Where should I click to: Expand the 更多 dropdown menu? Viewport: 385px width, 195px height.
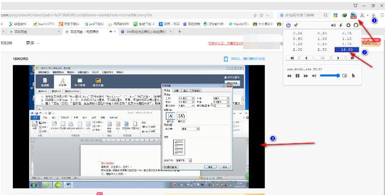pyautogui.click(x=32, y=43)
